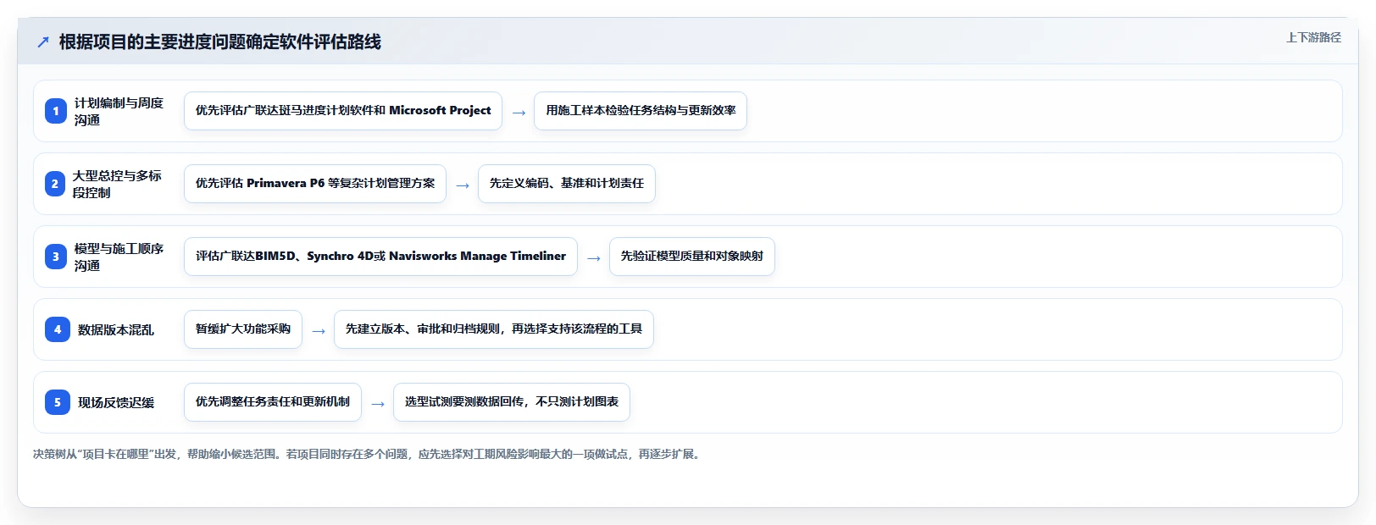This screenshot has height=525, width=1376.
Task: Select 优先评估 Primavera P6 等复杂计划管理方案 box
Action: pos(315,184)
